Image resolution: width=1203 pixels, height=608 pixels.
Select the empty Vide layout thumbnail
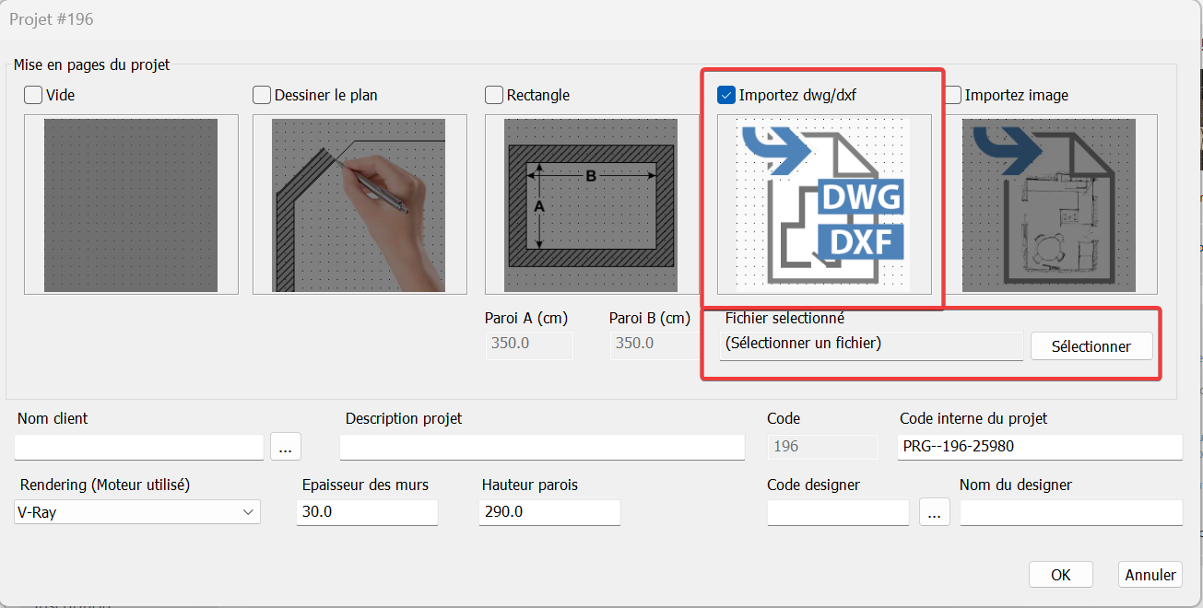point(131,205)
